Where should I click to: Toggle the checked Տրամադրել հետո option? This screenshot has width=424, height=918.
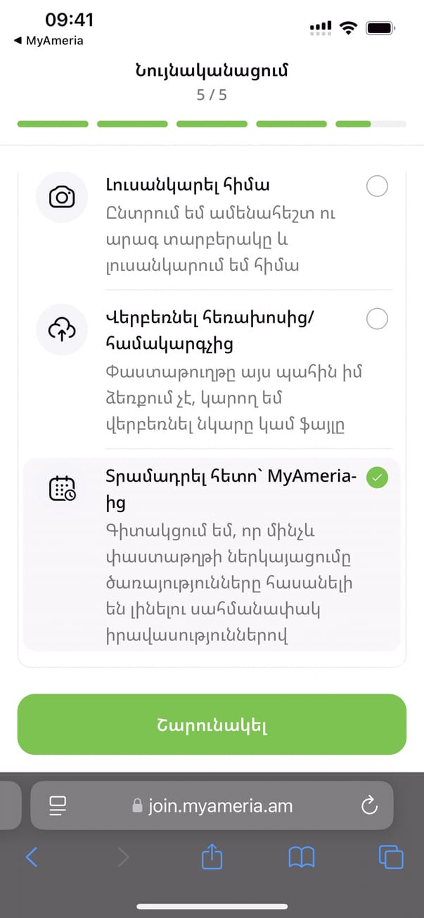click(x=378, y=478)
